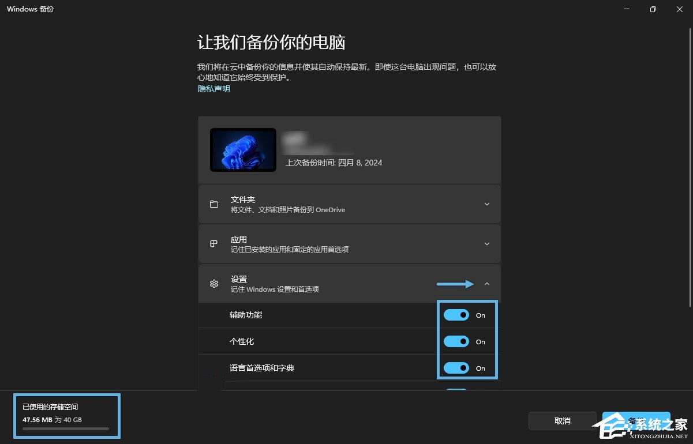
Task: Click the storage usage progress bar
Action: pyautogui.click(x=65, y=428)
